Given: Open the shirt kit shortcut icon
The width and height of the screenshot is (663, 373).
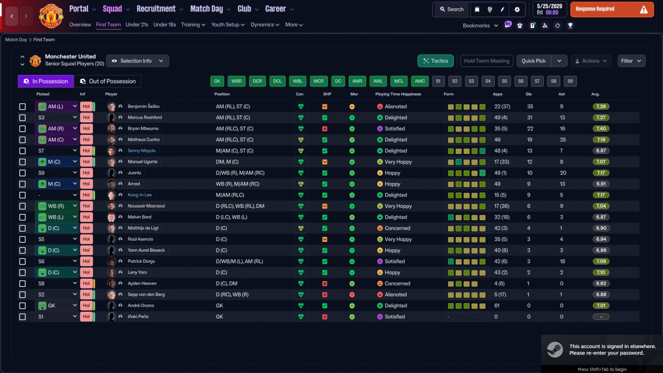Looking at the screenshot, I should tap(520, 25).
